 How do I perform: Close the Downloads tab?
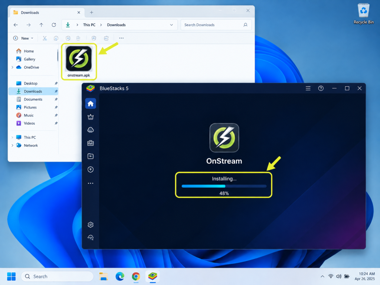click(x=79, y=12)
